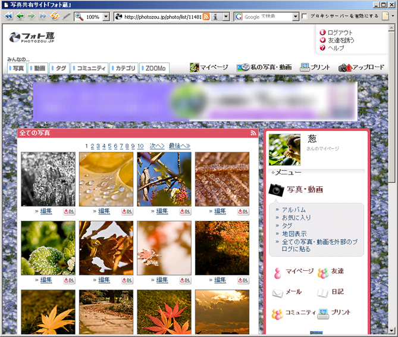Open the dropdown arrow beside the notepad icon
Screen dimensions: 398x337
[393, 16]
